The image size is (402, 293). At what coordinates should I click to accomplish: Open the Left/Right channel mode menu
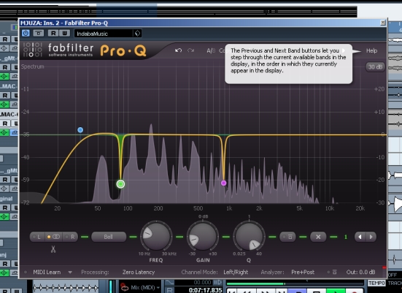(x=236, y=272)
